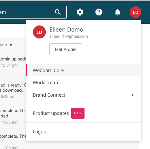The height and width of the screenshot is (149, 150).
Task: Click the ED avatar in the header
Action: pos(136,12)
